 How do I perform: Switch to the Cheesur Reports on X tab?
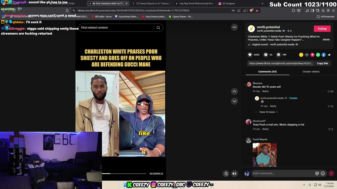pyautogui.click(x=151, y=3)
